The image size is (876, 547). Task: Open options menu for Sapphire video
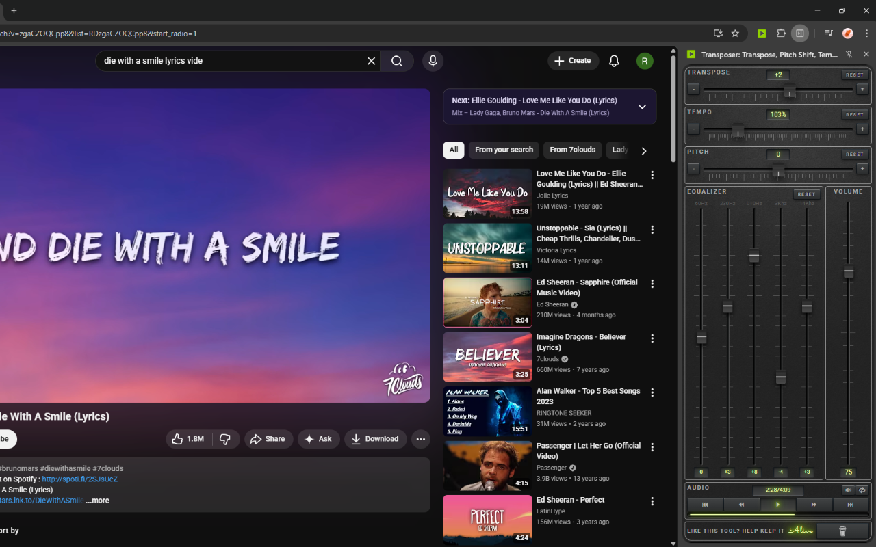pyautogui.click(x=652, y=284)
